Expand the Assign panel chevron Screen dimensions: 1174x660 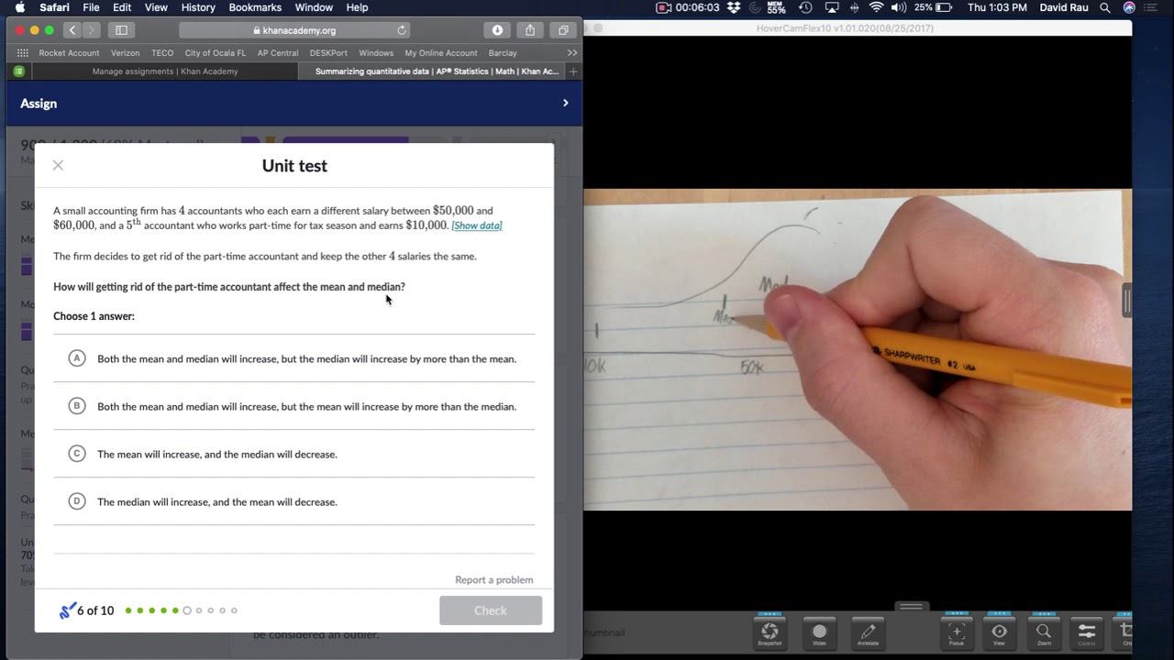click(x=565, y=104)
